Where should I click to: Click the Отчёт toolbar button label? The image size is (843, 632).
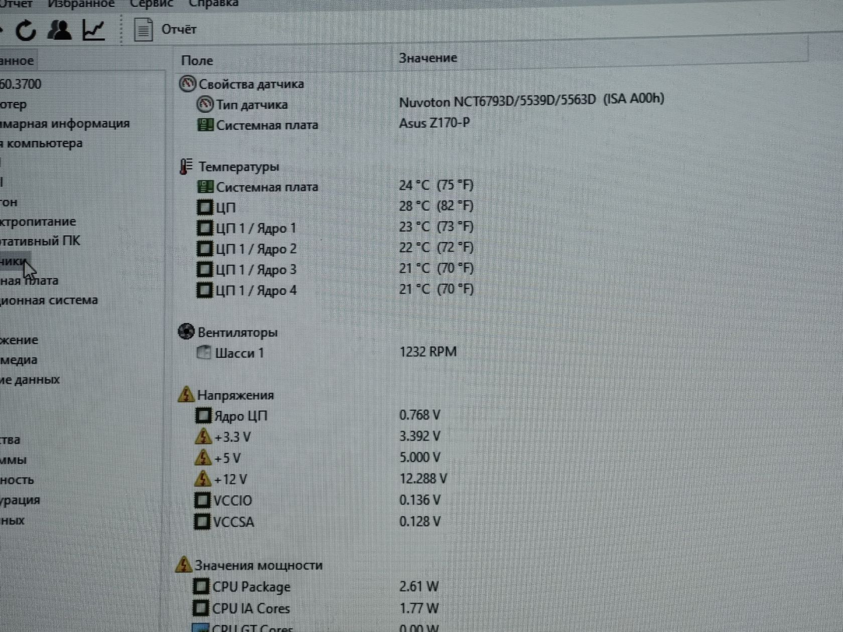[x=179, y=29]
